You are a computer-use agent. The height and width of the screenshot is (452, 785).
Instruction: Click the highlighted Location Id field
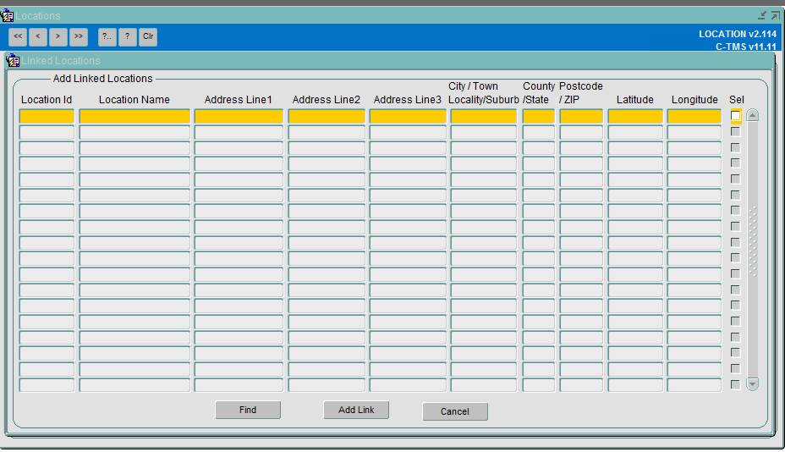(x=47, y=116)
